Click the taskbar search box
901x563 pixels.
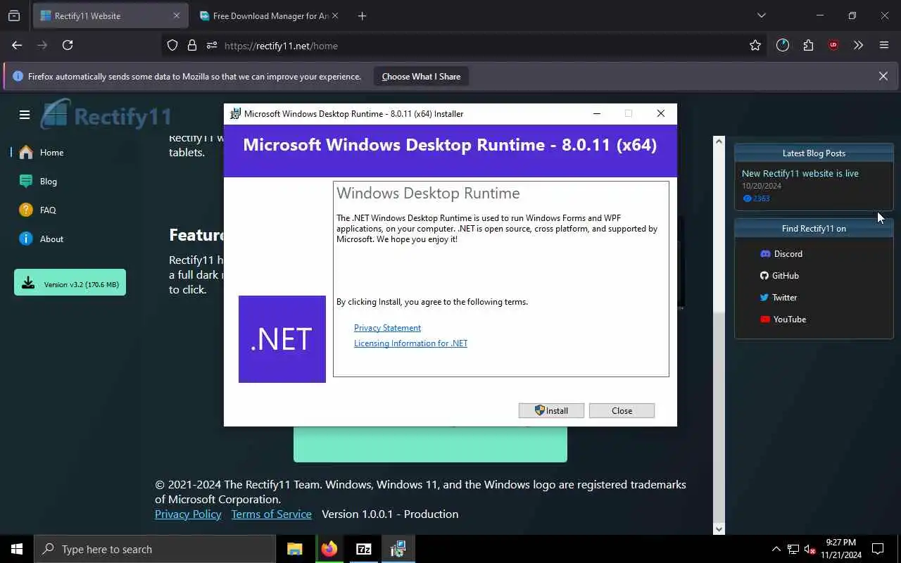(155, 549)
